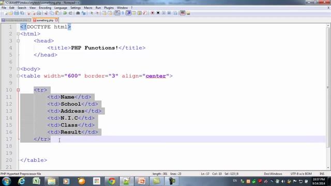Click the Save Recorded Macro icon
The image size is (331, 186).
pyautogui.click(x=175, y=13)
